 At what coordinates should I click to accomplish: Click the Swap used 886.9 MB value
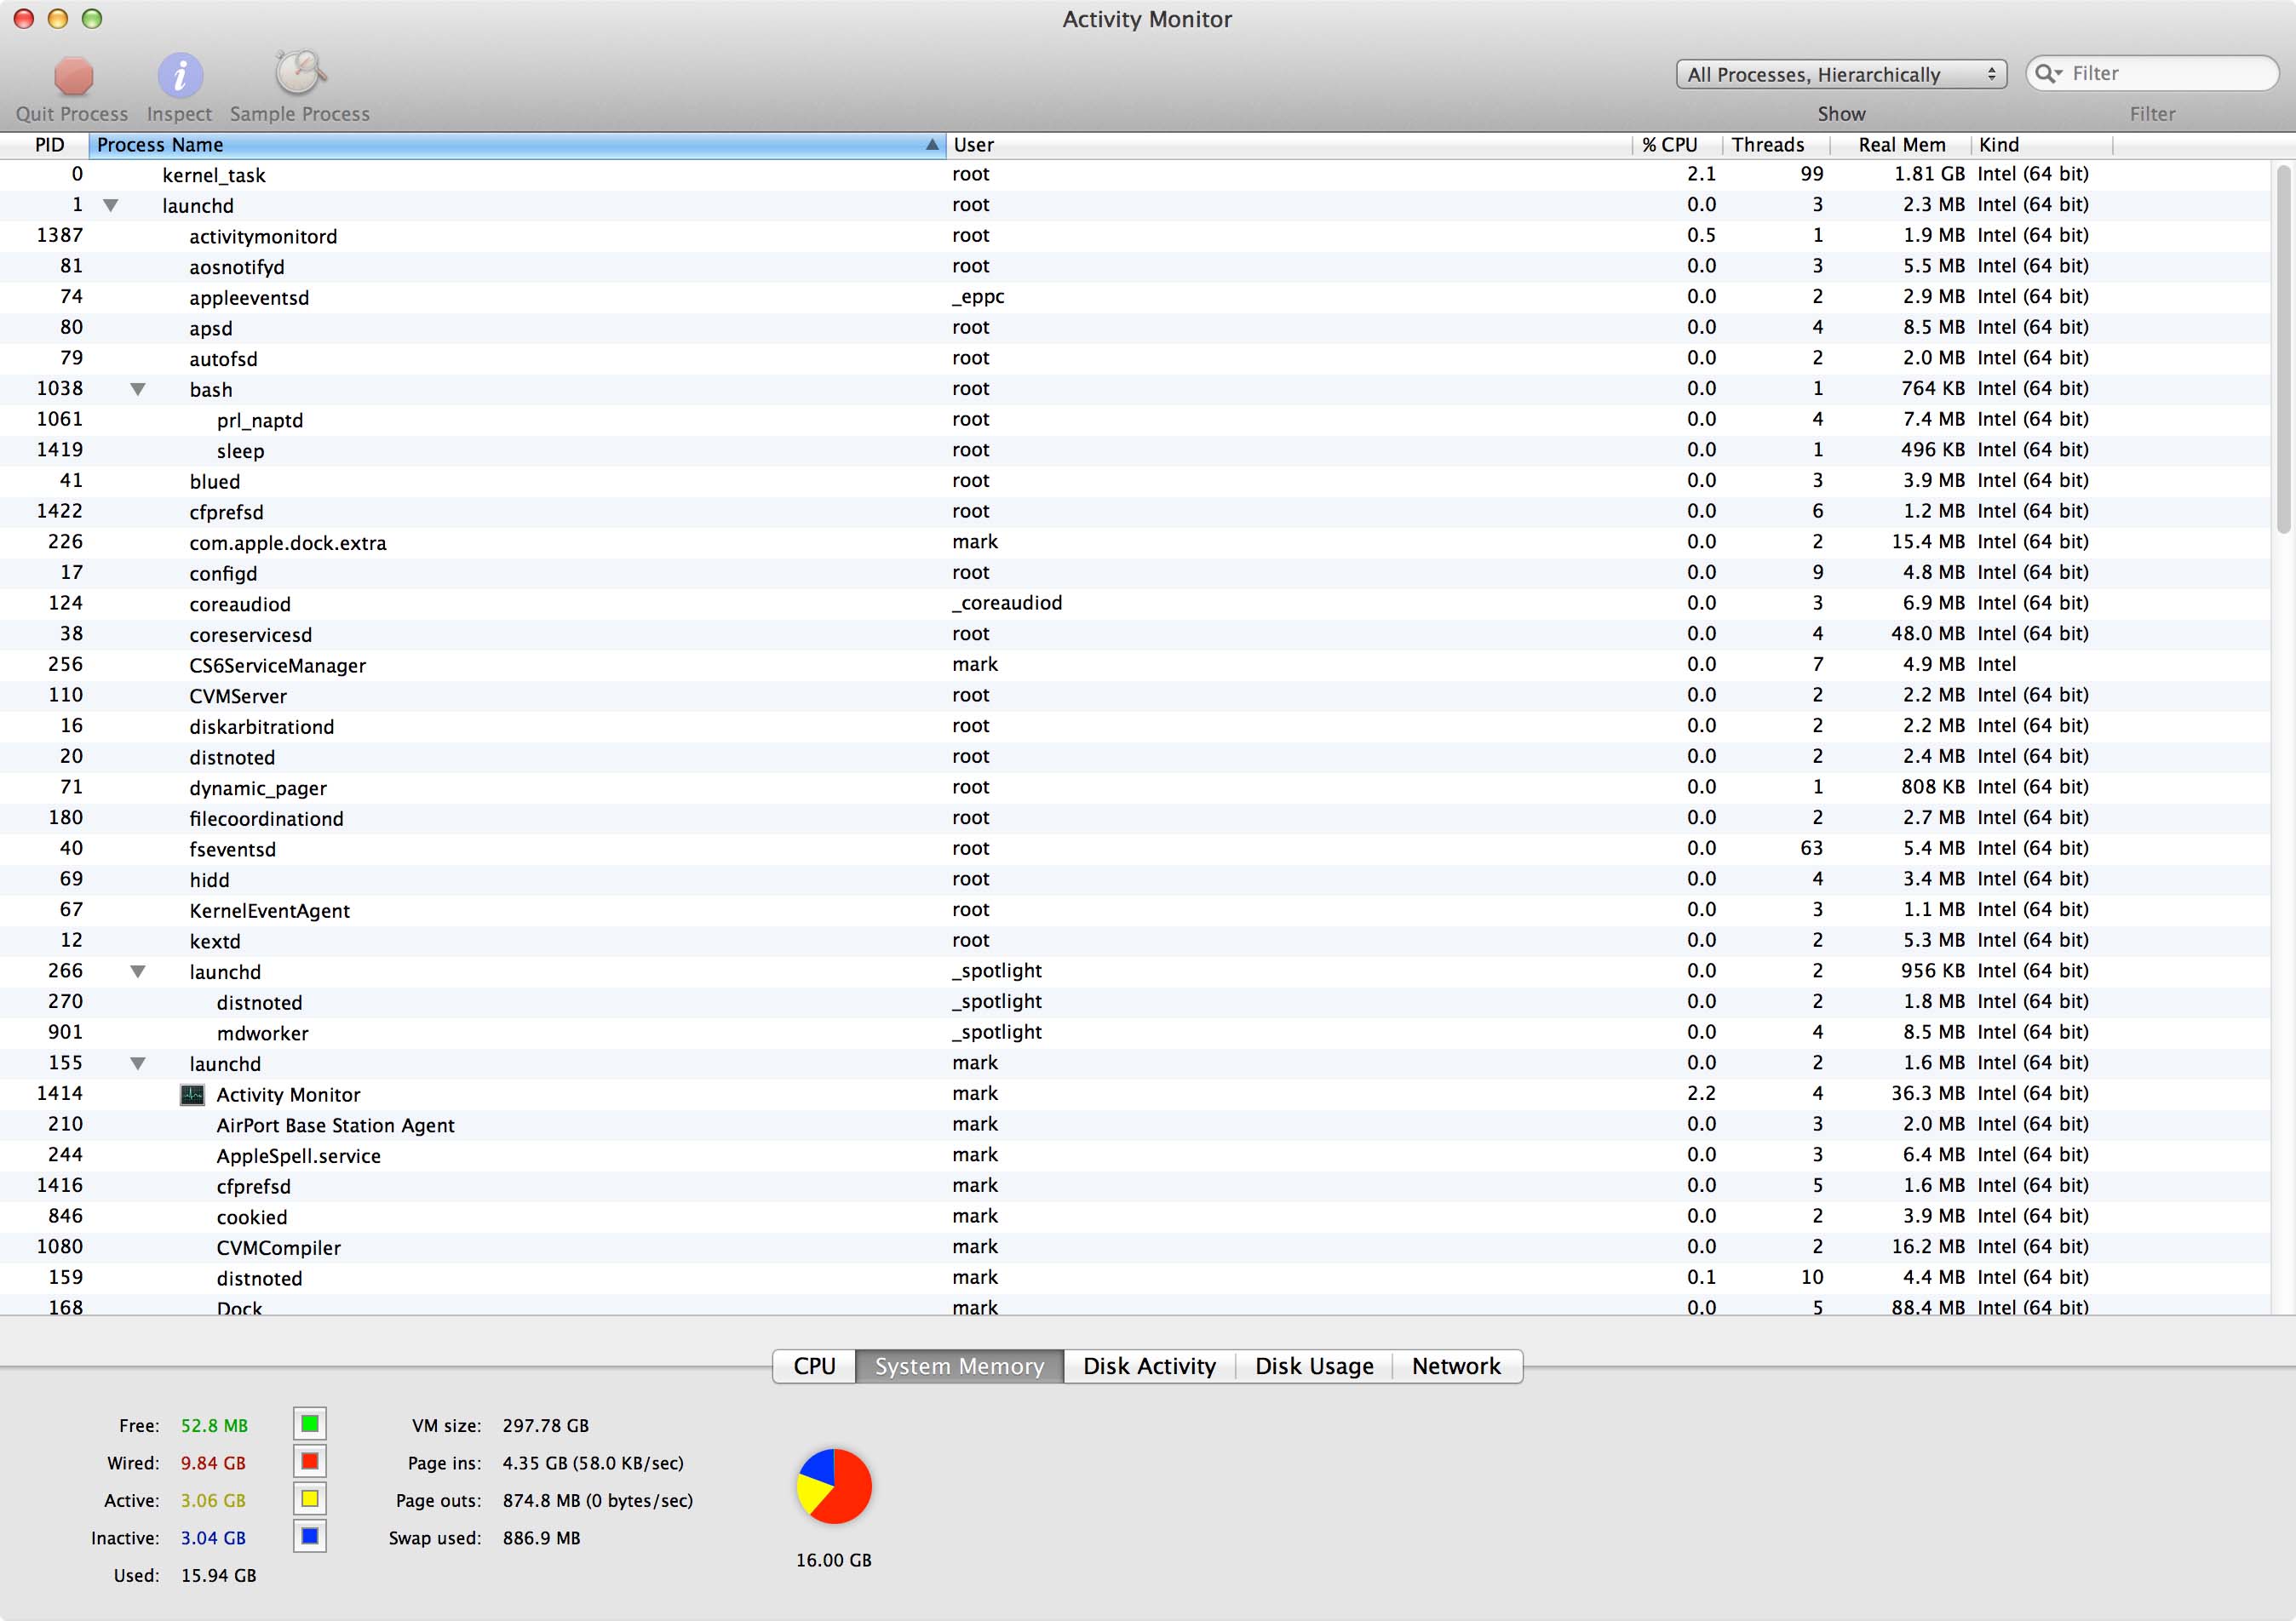541,1538
